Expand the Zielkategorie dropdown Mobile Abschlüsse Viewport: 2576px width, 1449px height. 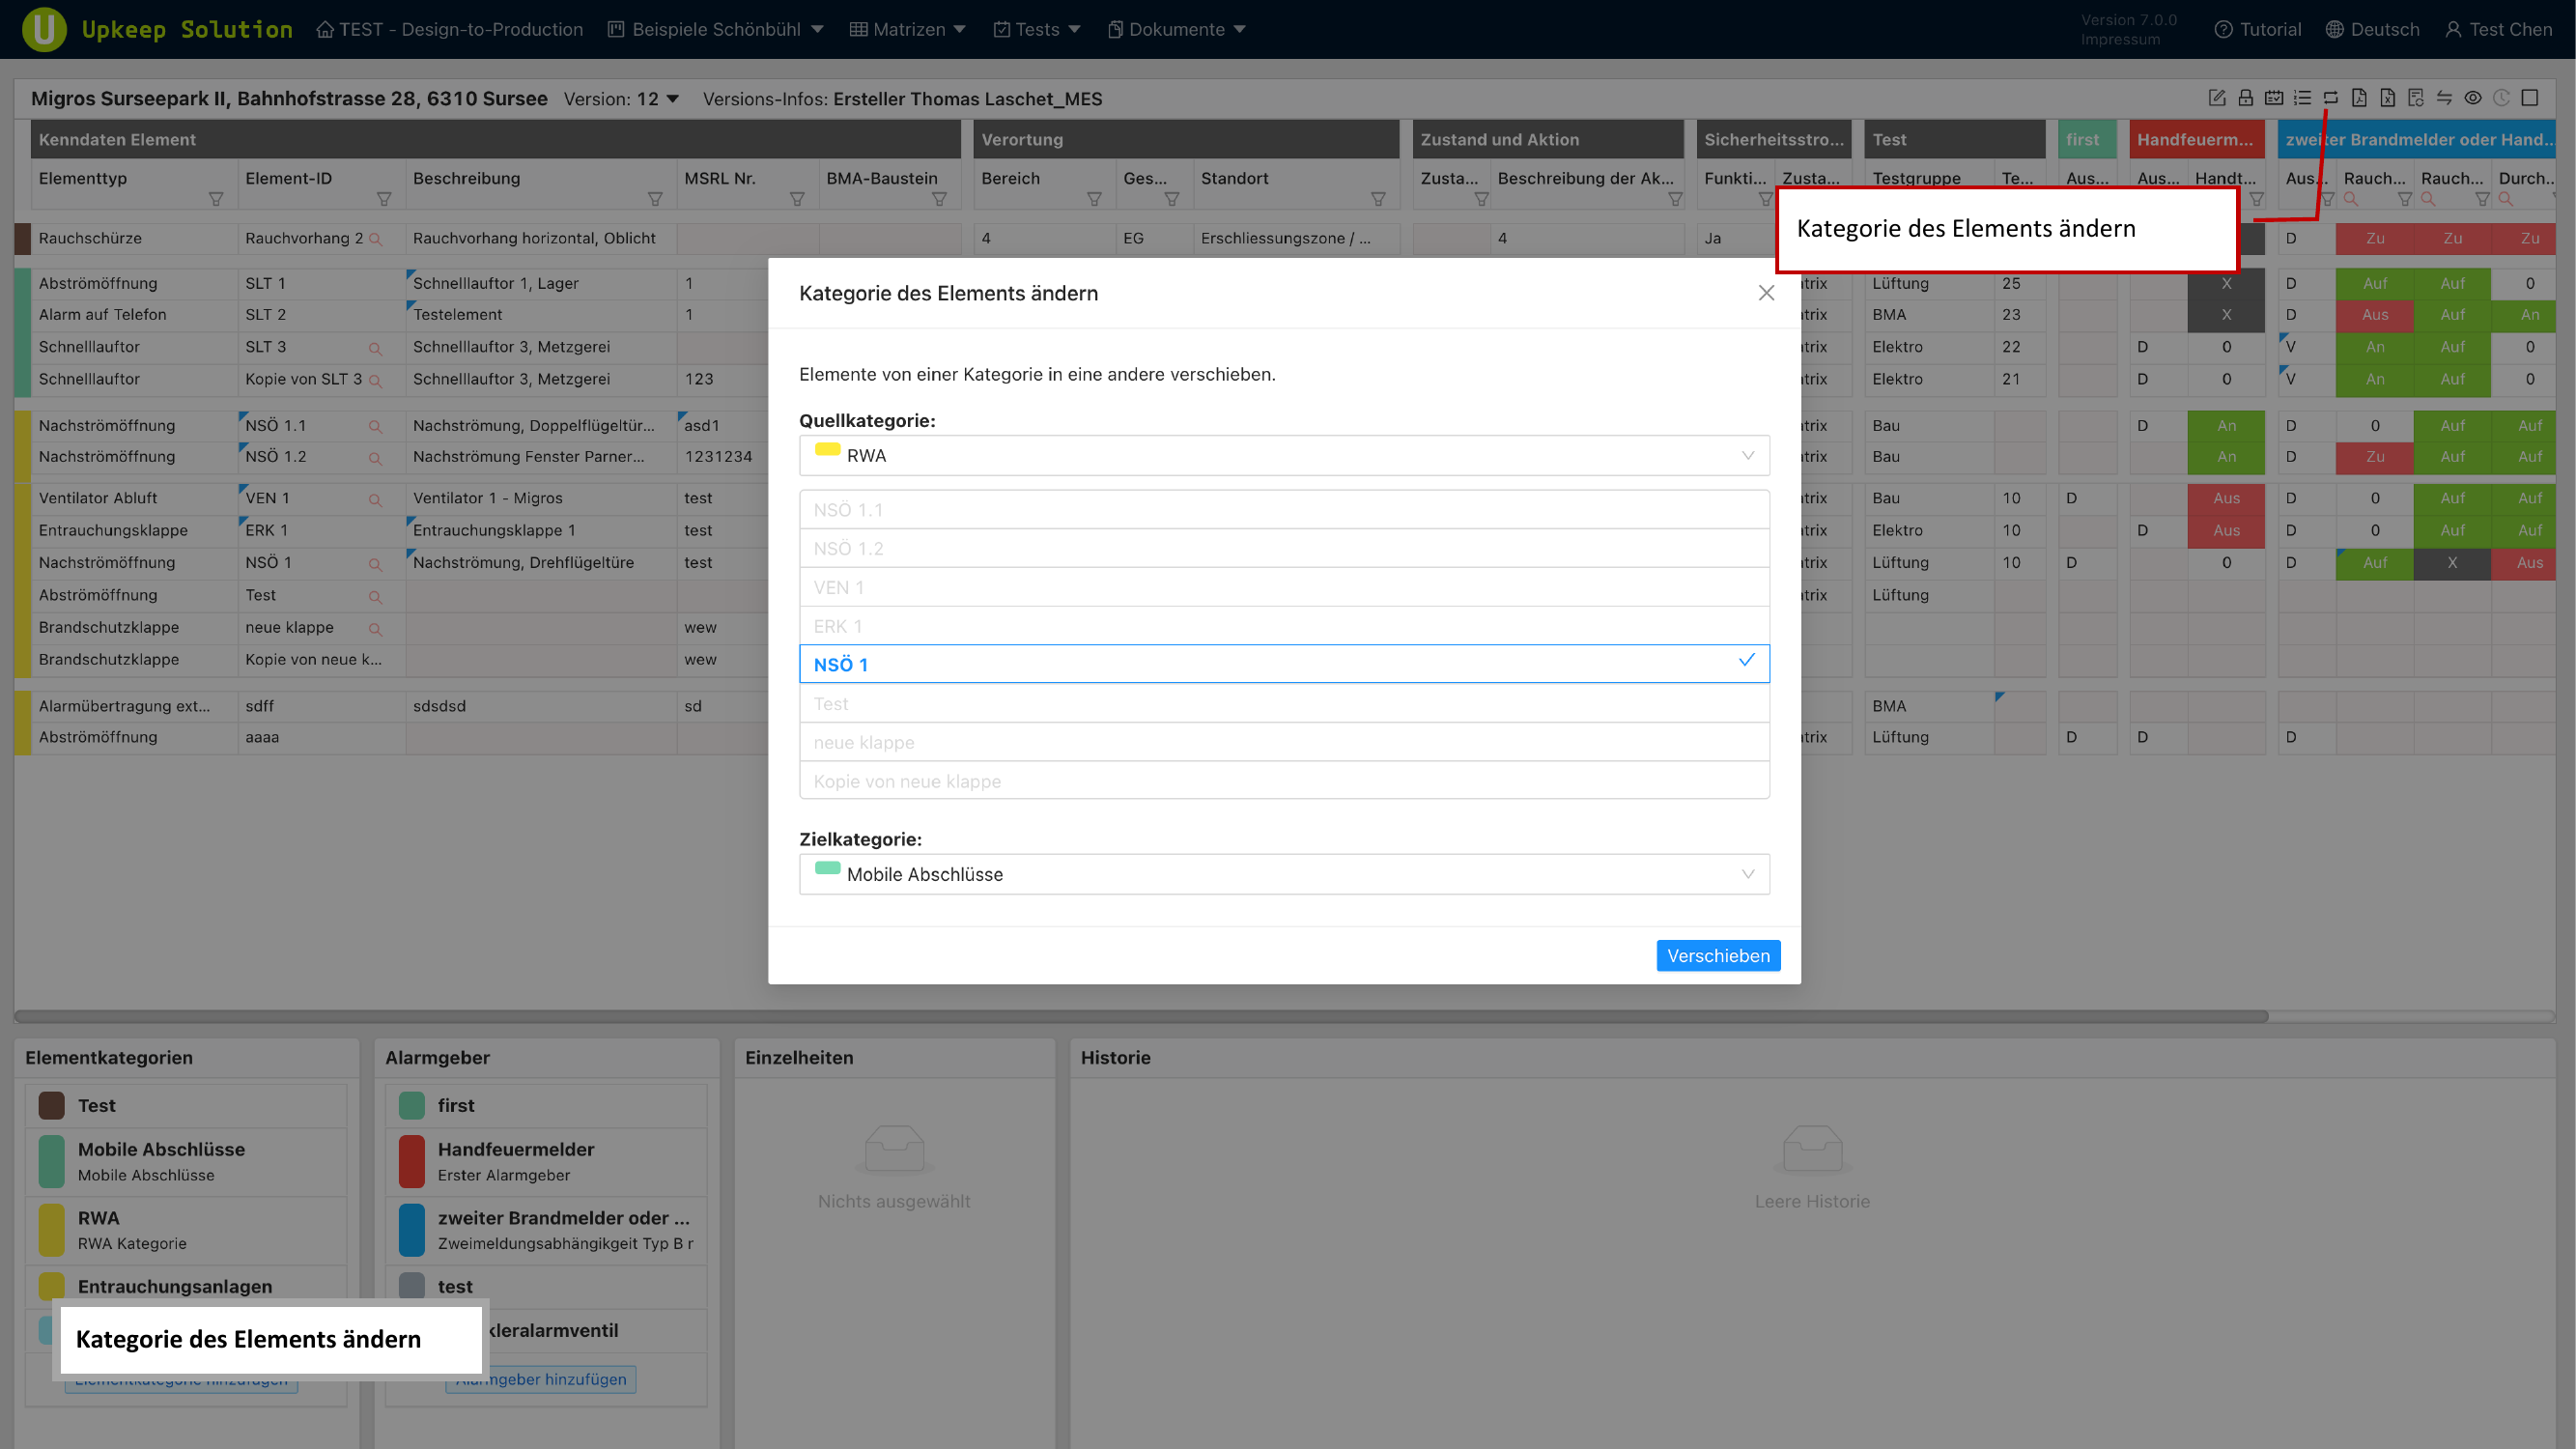pos(1284,874)
